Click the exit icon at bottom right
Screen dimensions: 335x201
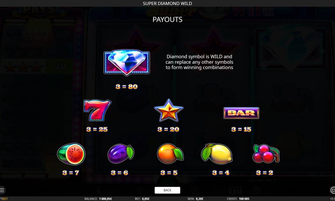(333, 190)
